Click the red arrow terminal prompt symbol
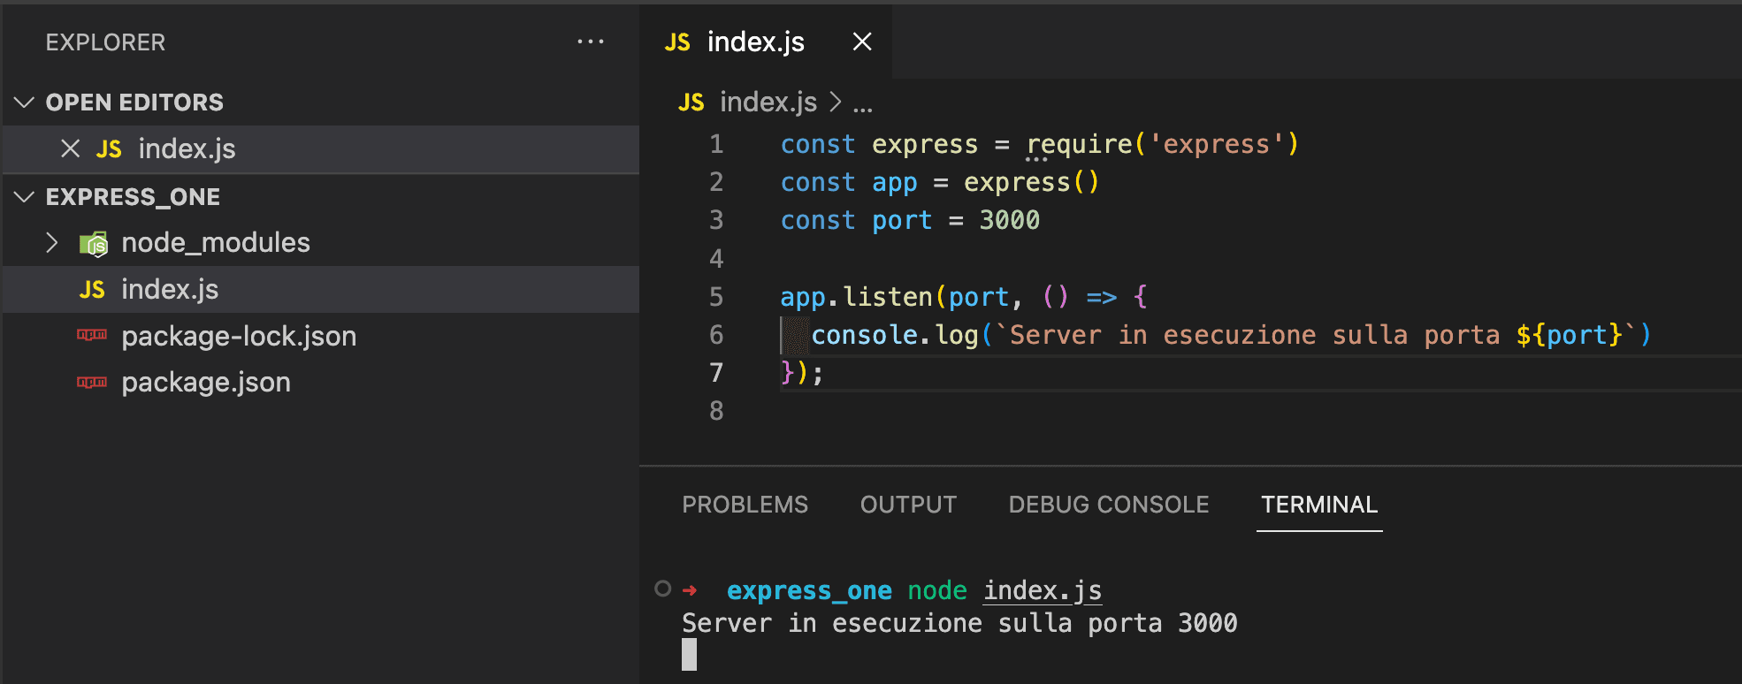This screenshot has width=1742, height=684. [x=690, y=589]
